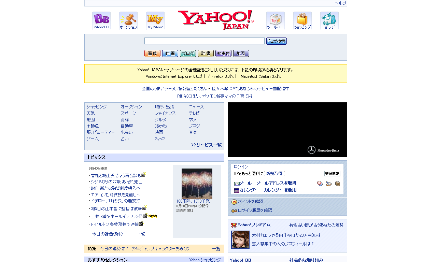Open the >>サービス一覧 link
Screen dimensions: 437x262
(x=207, y=145)
